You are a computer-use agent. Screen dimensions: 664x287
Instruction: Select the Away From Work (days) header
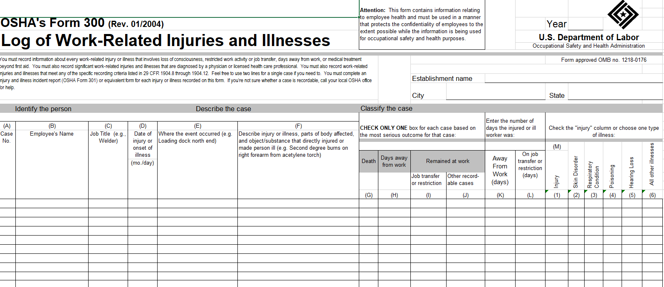pyautogui.click(x=500, y=170)
